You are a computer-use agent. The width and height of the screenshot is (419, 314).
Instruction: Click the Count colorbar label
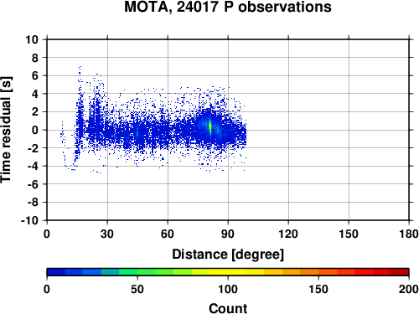pos(228,308)
